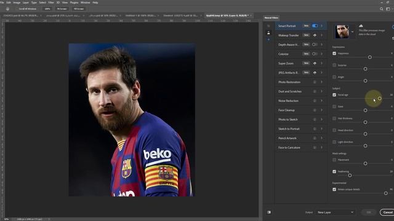Download the Makeup Transfer filter via cloud icon

[315, 36]
